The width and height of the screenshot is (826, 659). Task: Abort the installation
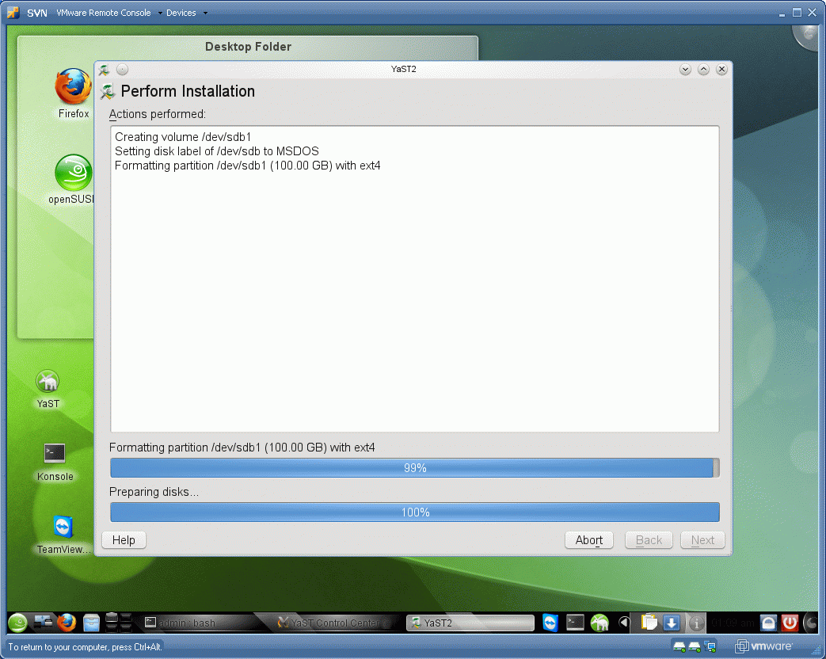(x=589, y=540)
